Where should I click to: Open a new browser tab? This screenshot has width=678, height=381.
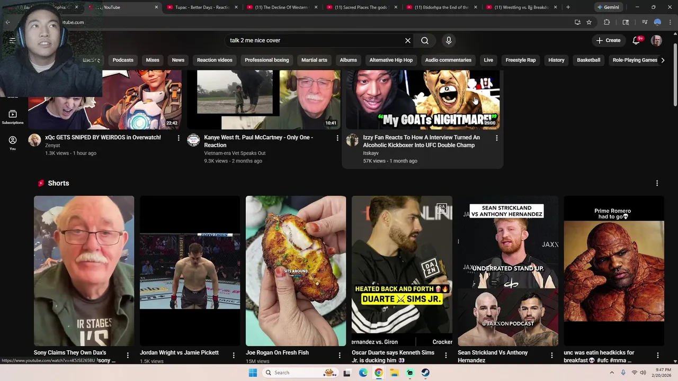point(568,7)
